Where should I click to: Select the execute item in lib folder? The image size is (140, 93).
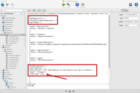pyautogui.click(x=10, y=85)
